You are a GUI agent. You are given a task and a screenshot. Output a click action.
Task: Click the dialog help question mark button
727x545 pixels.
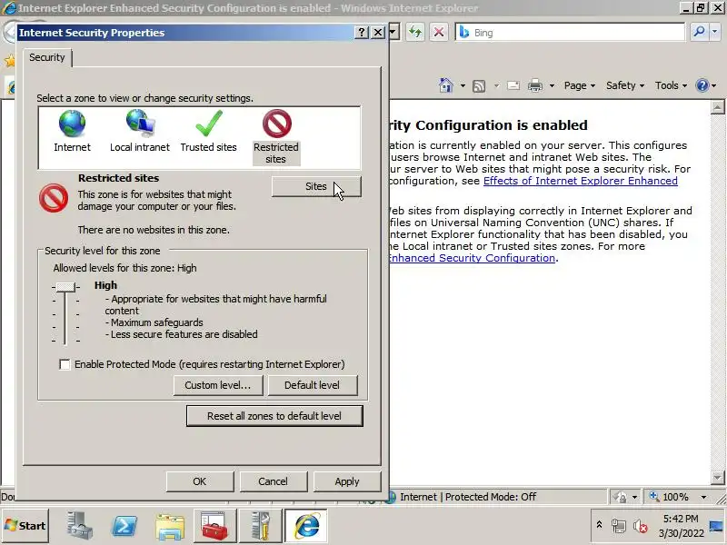click(x=361, y=32)
